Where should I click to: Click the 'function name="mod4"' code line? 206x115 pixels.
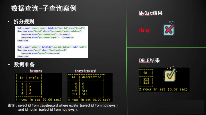click(x=42, y=50)
